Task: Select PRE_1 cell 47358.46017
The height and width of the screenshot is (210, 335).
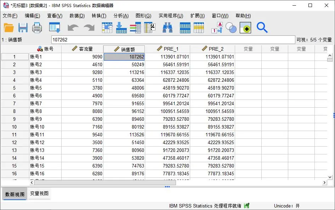Action: [167, 158]
